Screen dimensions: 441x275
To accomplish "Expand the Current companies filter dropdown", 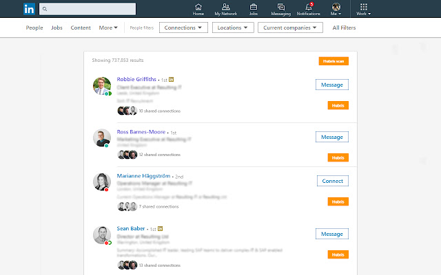I will (290, 27).
